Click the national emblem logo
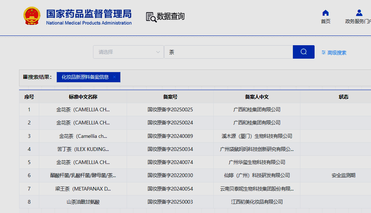 32,16
